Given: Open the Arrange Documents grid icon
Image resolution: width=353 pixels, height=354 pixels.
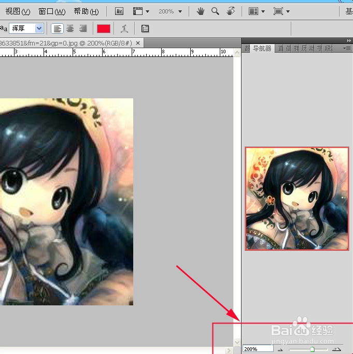Looking at the screenshot, I should (253, 11).
